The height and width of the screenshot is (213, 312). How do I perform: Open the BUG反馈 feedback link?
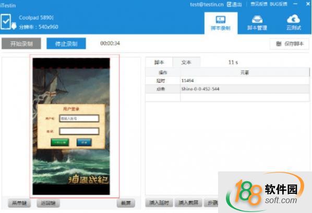click(x=279, y=4)
